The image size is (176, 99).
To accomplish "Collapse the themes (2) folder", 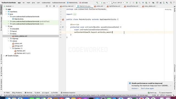I will [x=10, y=48].
